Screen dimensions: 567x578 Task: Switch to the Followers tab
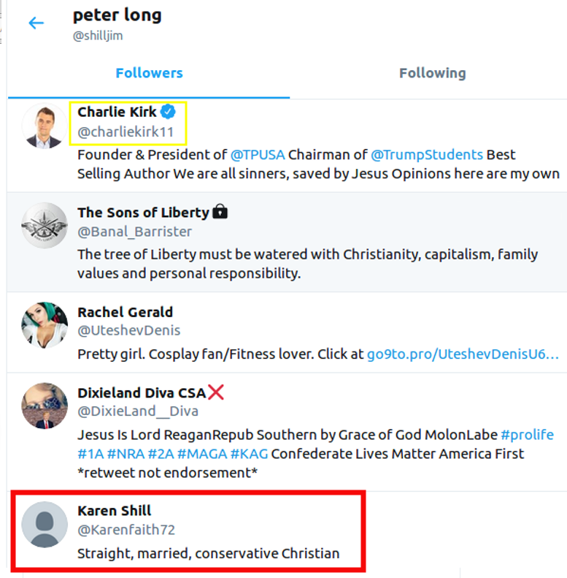point(149,73)
